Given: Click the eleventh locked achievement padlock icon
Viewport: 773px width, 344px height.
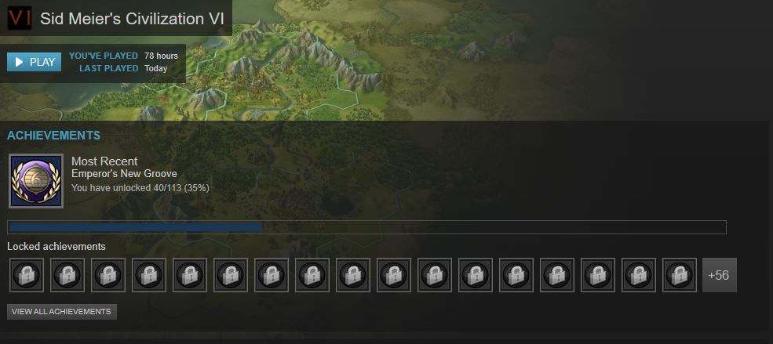Looking at the screenshot, I should pyautogui.click(x=435, y=275).
